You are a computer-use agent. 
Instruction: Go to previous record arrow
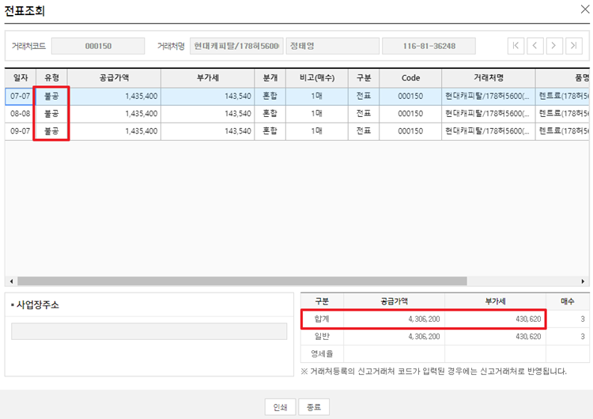pos(535,46)
